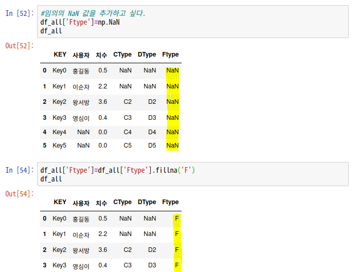Image resolution: width=356 pixels, height=272 pixels.
Task: Click the 치수 column header in Out[52] table
Action: click(101, 55)
